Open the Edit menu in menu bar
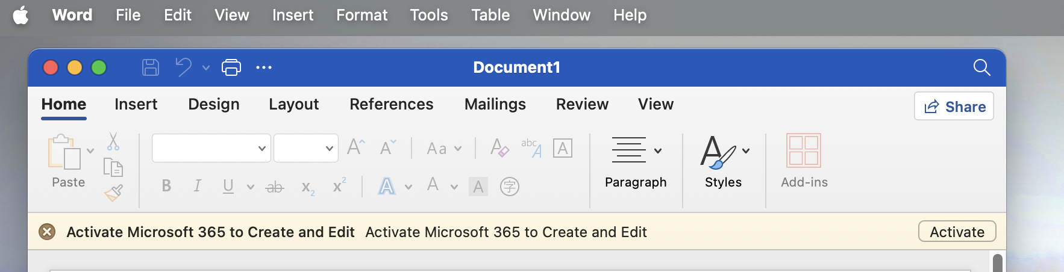1064x272 pixels. point(178,15)
